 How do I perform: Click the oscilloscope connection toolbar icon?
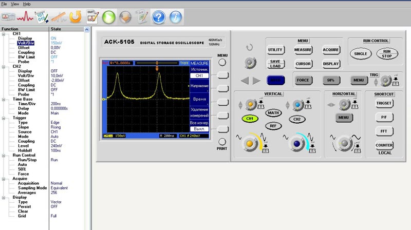8,17
